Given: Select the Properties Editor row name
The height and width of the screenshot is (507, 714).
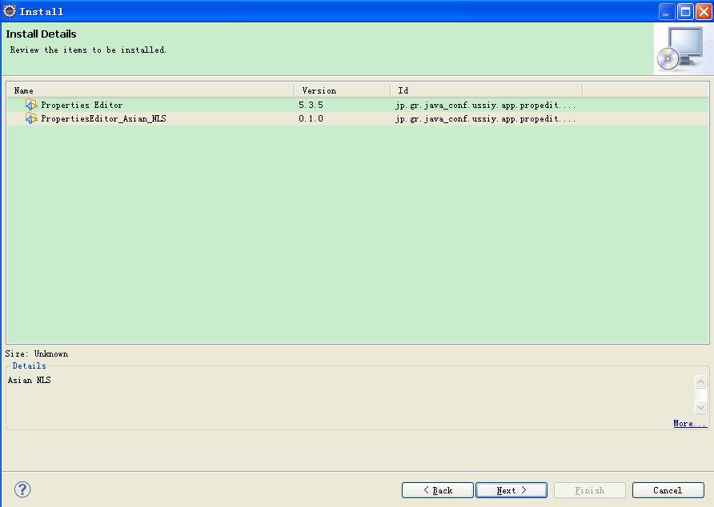Looking at the screenshot, I should 82,105.
